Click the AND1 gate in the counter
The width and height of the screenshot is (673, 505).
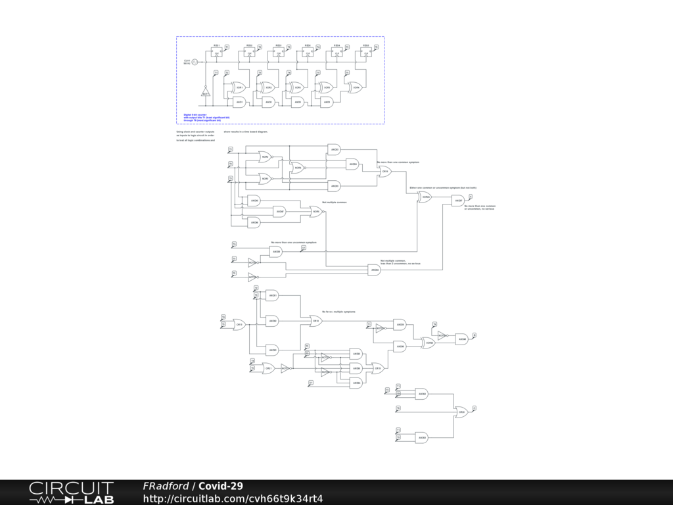tap(239, 102)
